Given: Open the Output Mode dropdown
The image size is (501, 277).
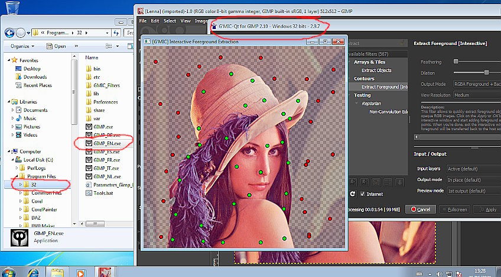Looking at the screenshot, I should (x=477, y=84).
